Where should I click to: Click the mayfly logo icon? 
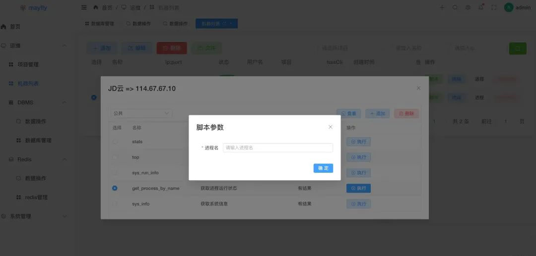point(23,8)
